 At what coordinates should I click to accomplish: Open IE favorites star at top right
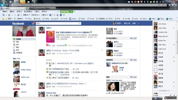tap(173, 5)
